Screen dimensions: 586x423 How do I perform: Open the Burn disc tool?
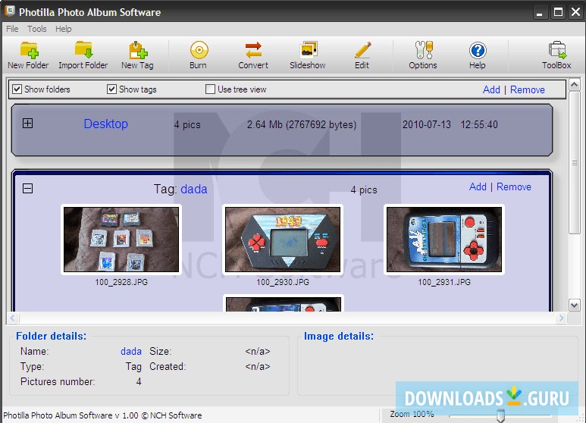click(199, 55)
